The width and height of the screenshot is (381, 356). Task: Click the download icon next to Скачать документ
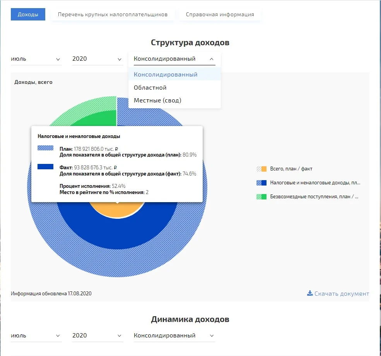click(x=310, y=293)
